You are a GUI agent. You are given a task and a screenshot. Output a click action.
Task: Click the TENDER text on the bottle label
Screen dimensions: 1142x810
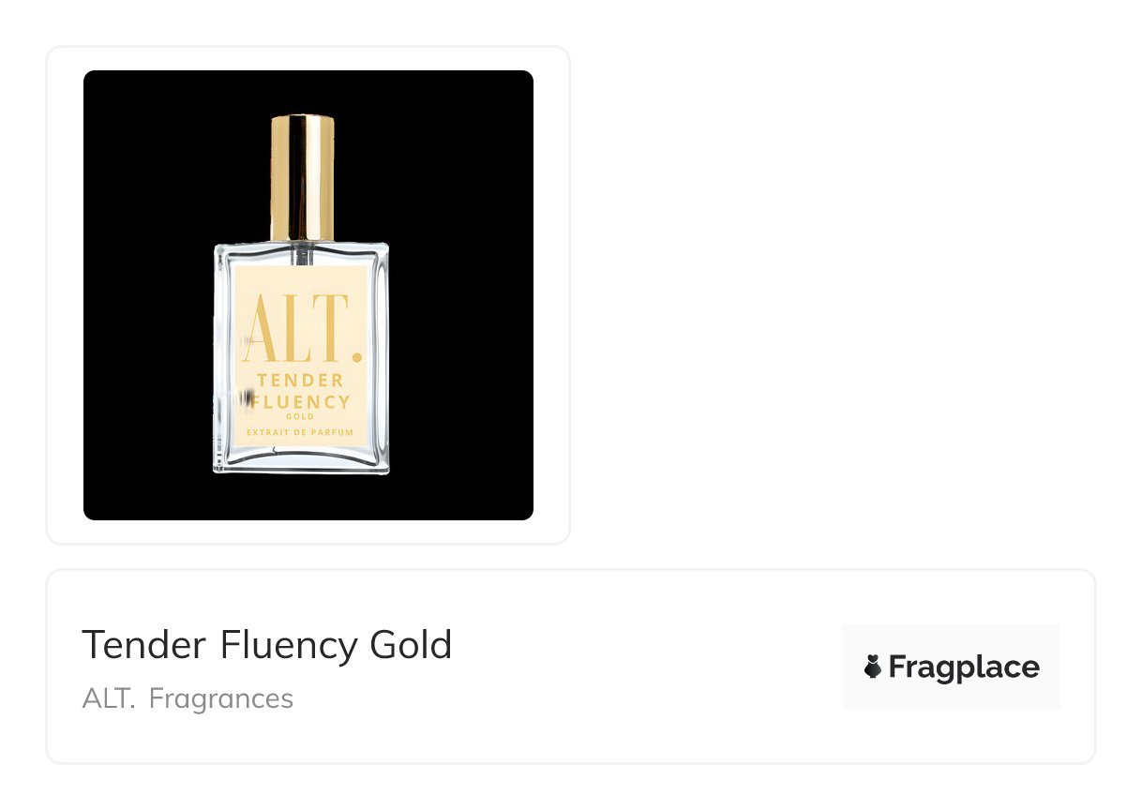click(301, 381)
